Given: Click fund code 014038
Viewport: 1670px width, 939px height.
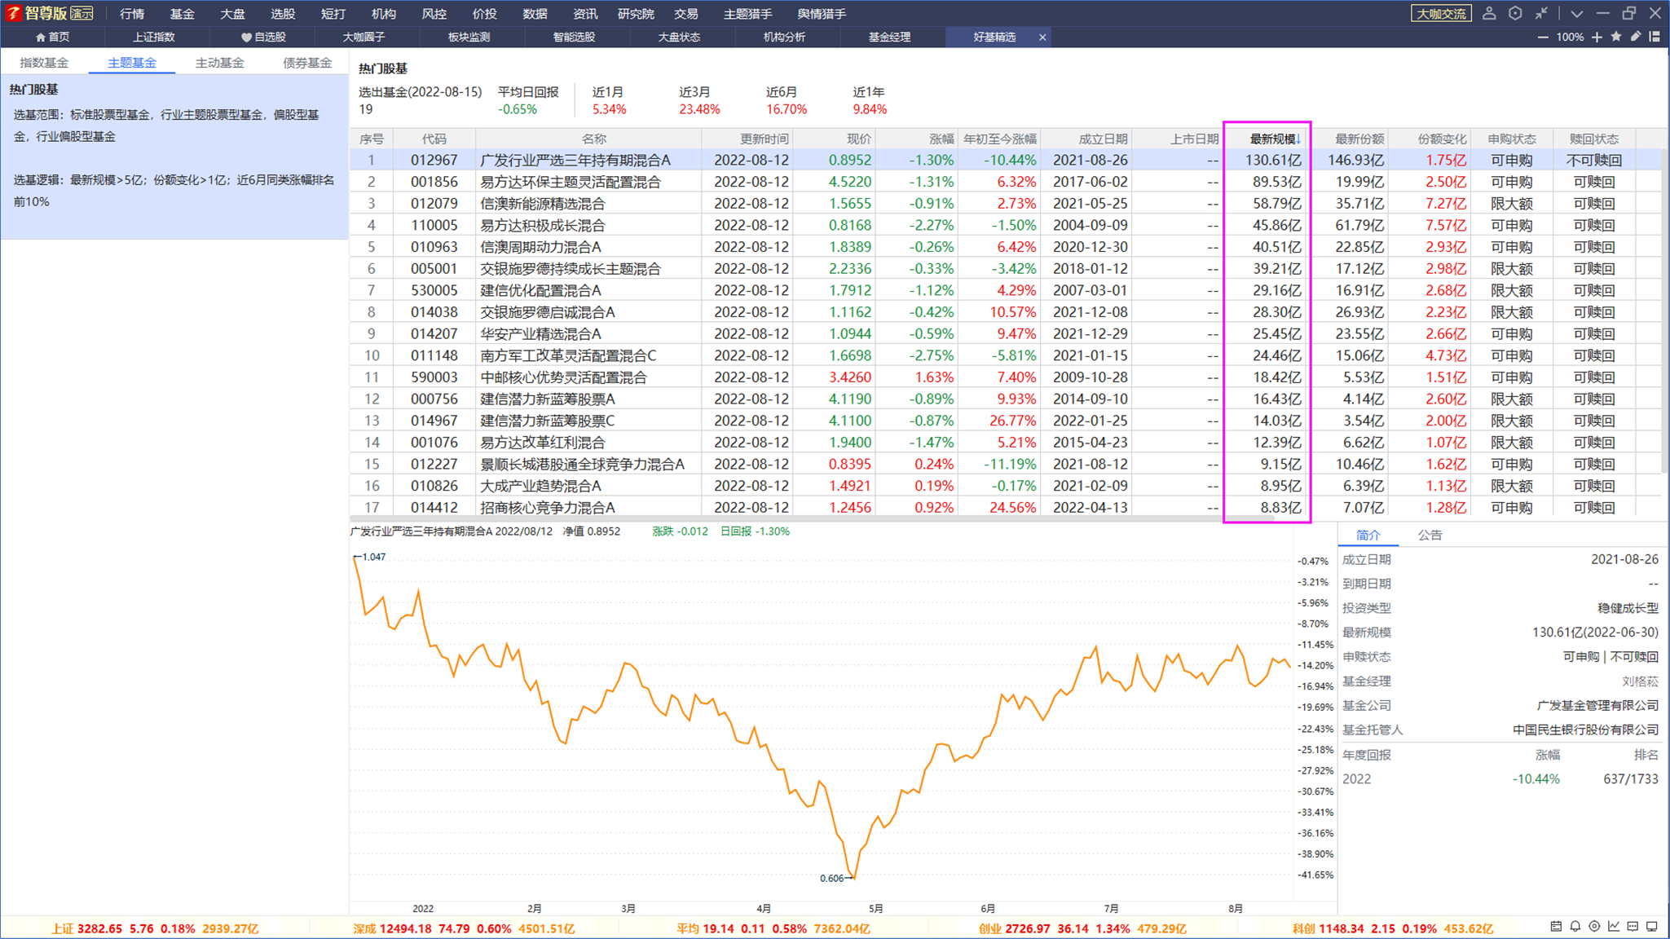Looking at the screenshot, I should [x=434, y=312].
